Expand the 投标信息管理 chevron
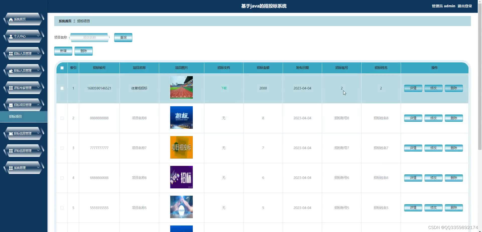Image resolution: width=482 pixels, height=232 pixels. (38, 133)
